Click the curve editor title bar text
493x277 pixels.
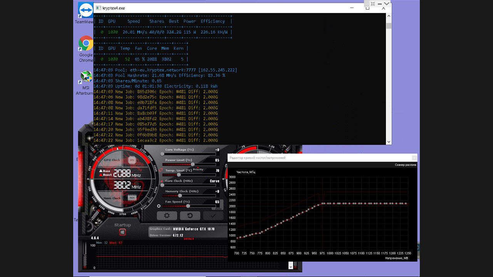[257, 158]
